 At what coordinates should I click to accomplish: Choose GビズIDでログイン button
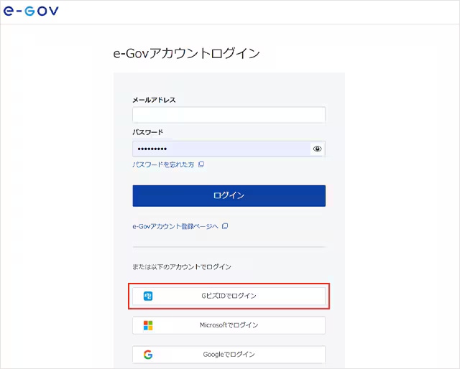(229, 296)
